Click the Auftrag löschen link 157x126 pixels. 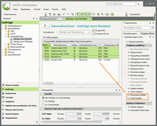tap(136, 52)
